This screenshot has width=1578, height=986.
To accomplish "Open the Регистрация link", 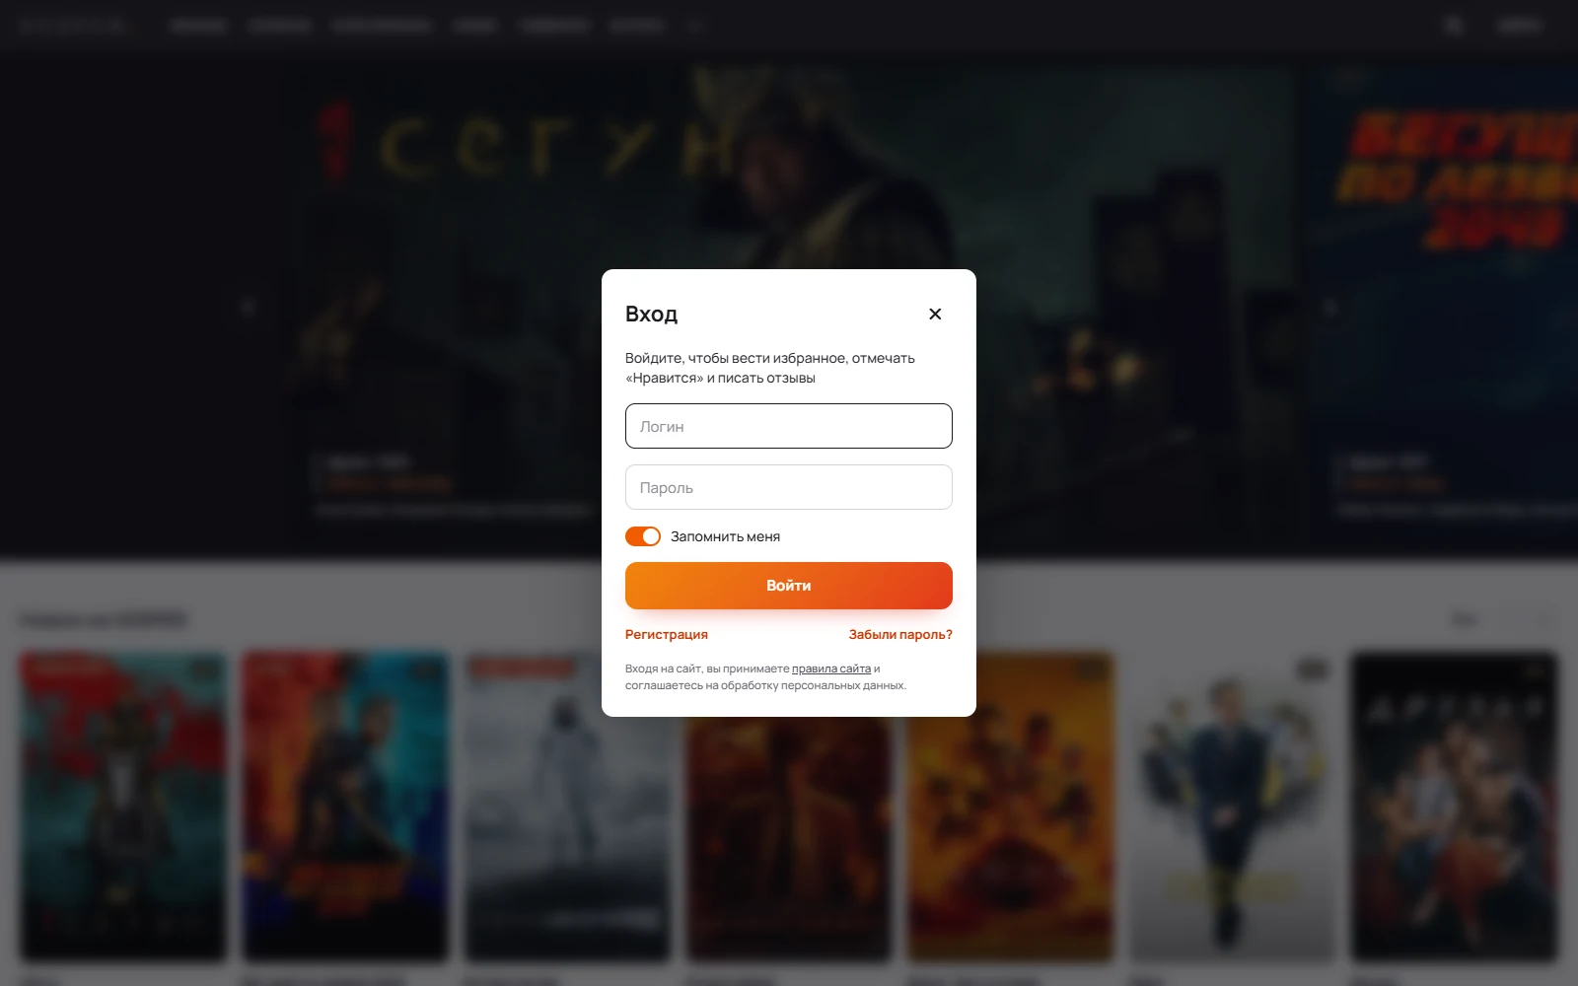I will [x=667, y=635].
